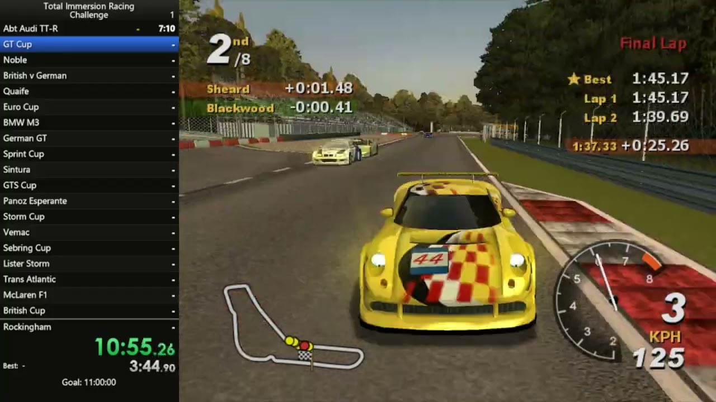The width and height of the screenshot is (716, 402).
Task: Click the Sprint Cup split
Action: 89,154
